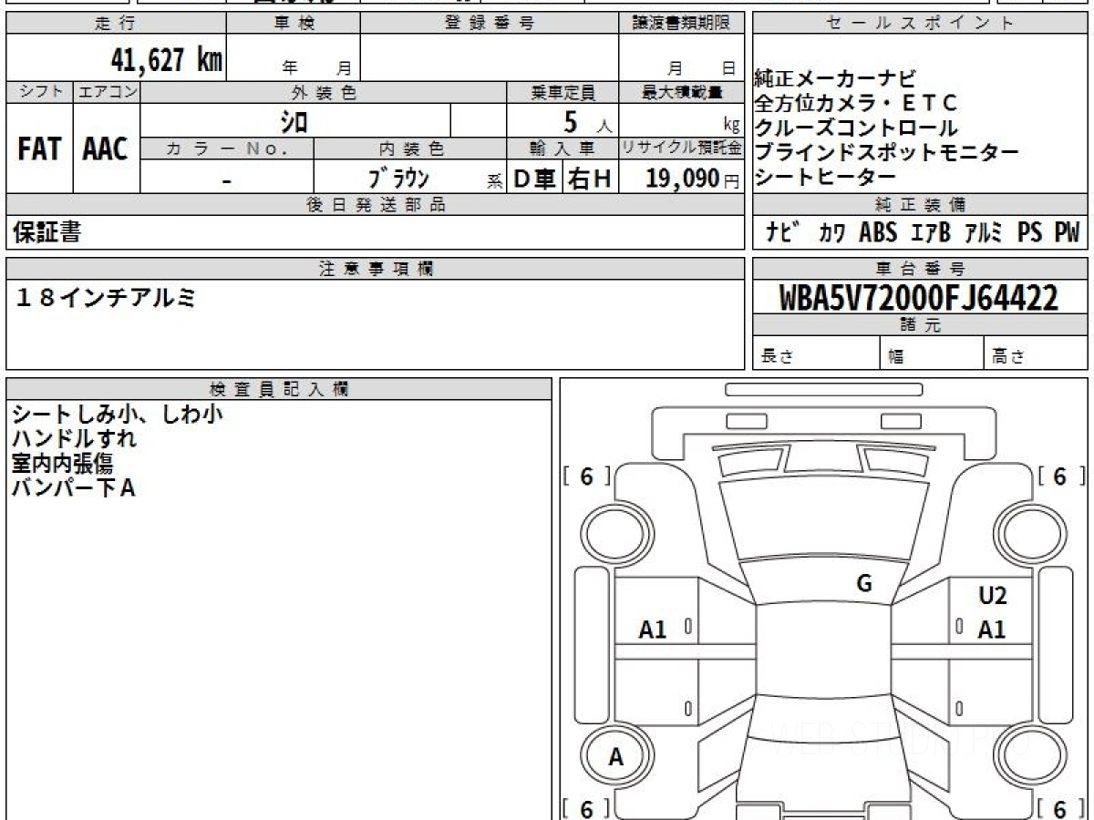This screenshot has height=820, width=1094.
Task: Select the ハンドルすれ inspector note
Action: [74, 438]
